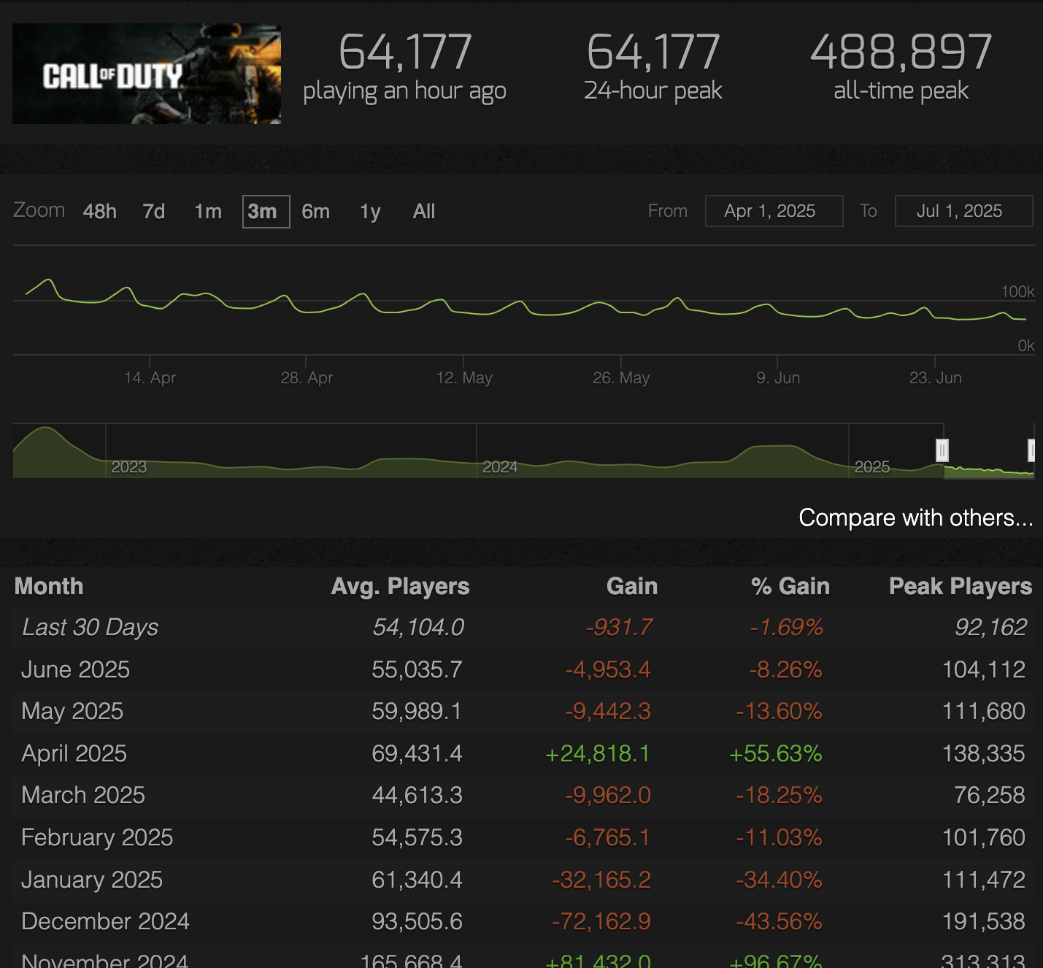1043x968 pixels.
Task: Open Compare with others link
Action: point(916,518)
